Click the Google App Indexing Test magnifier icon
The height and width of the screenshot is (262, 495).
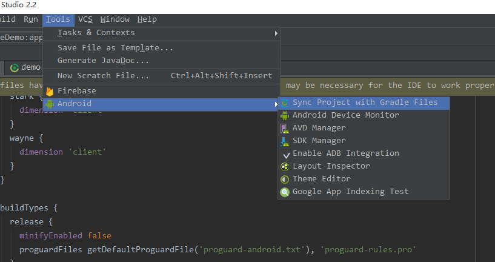(x=284, y=192)
